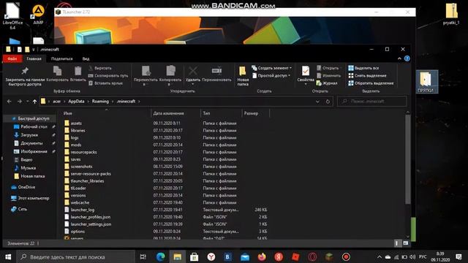Open the New item dropdown
The height and width of the screenshot is (263, 468).
click(271, 68)
